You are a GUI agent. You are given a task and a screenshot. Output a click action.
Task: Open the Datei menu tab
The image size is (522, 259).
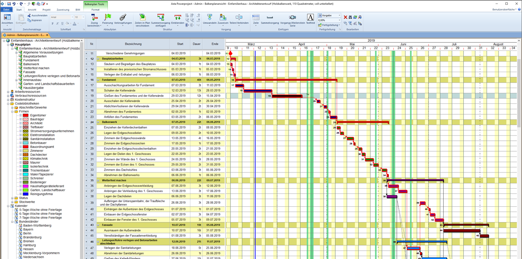(7, 9)
